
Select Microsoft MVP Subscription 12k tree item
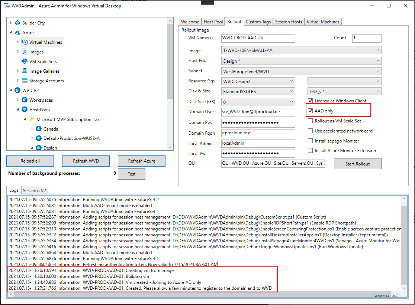coord(68,119)
